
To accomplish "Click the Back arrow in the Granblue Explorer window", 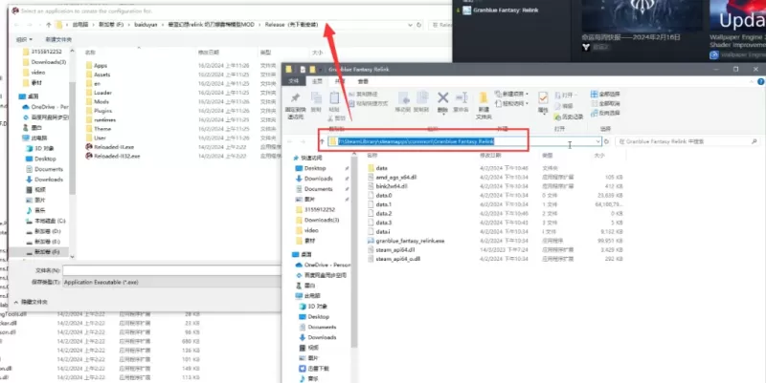I will point(290,141).
